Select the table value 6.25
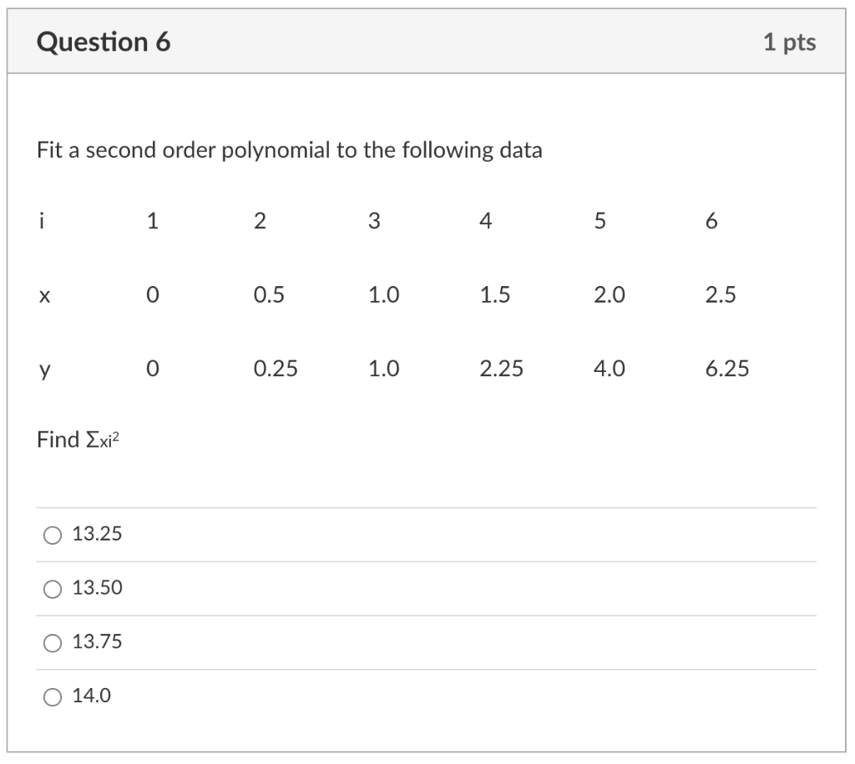Viewport: 855px width, 764px height. [726, 368]
